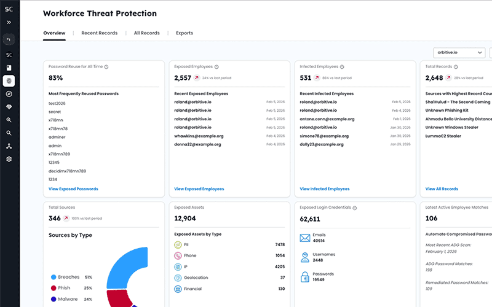Viewport: 492px width, 307px height.
Task: Click info icon beside Exposed Login Credentials
Action: click(x=355, y=208)
